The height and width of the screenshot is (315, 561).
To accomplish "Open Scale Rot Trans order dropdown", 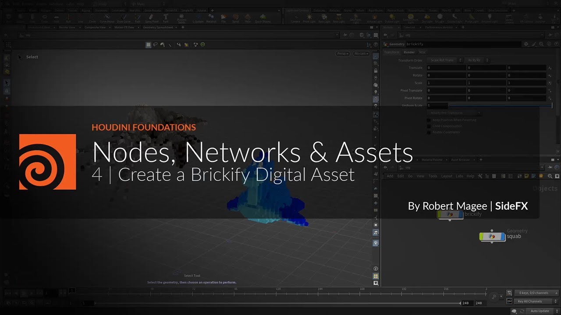I will pos(444,60).
